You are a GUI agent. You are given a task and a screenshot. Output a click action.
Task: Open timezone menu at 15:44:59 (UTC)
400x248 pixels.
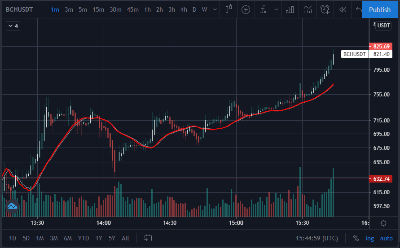pos(317,238)
